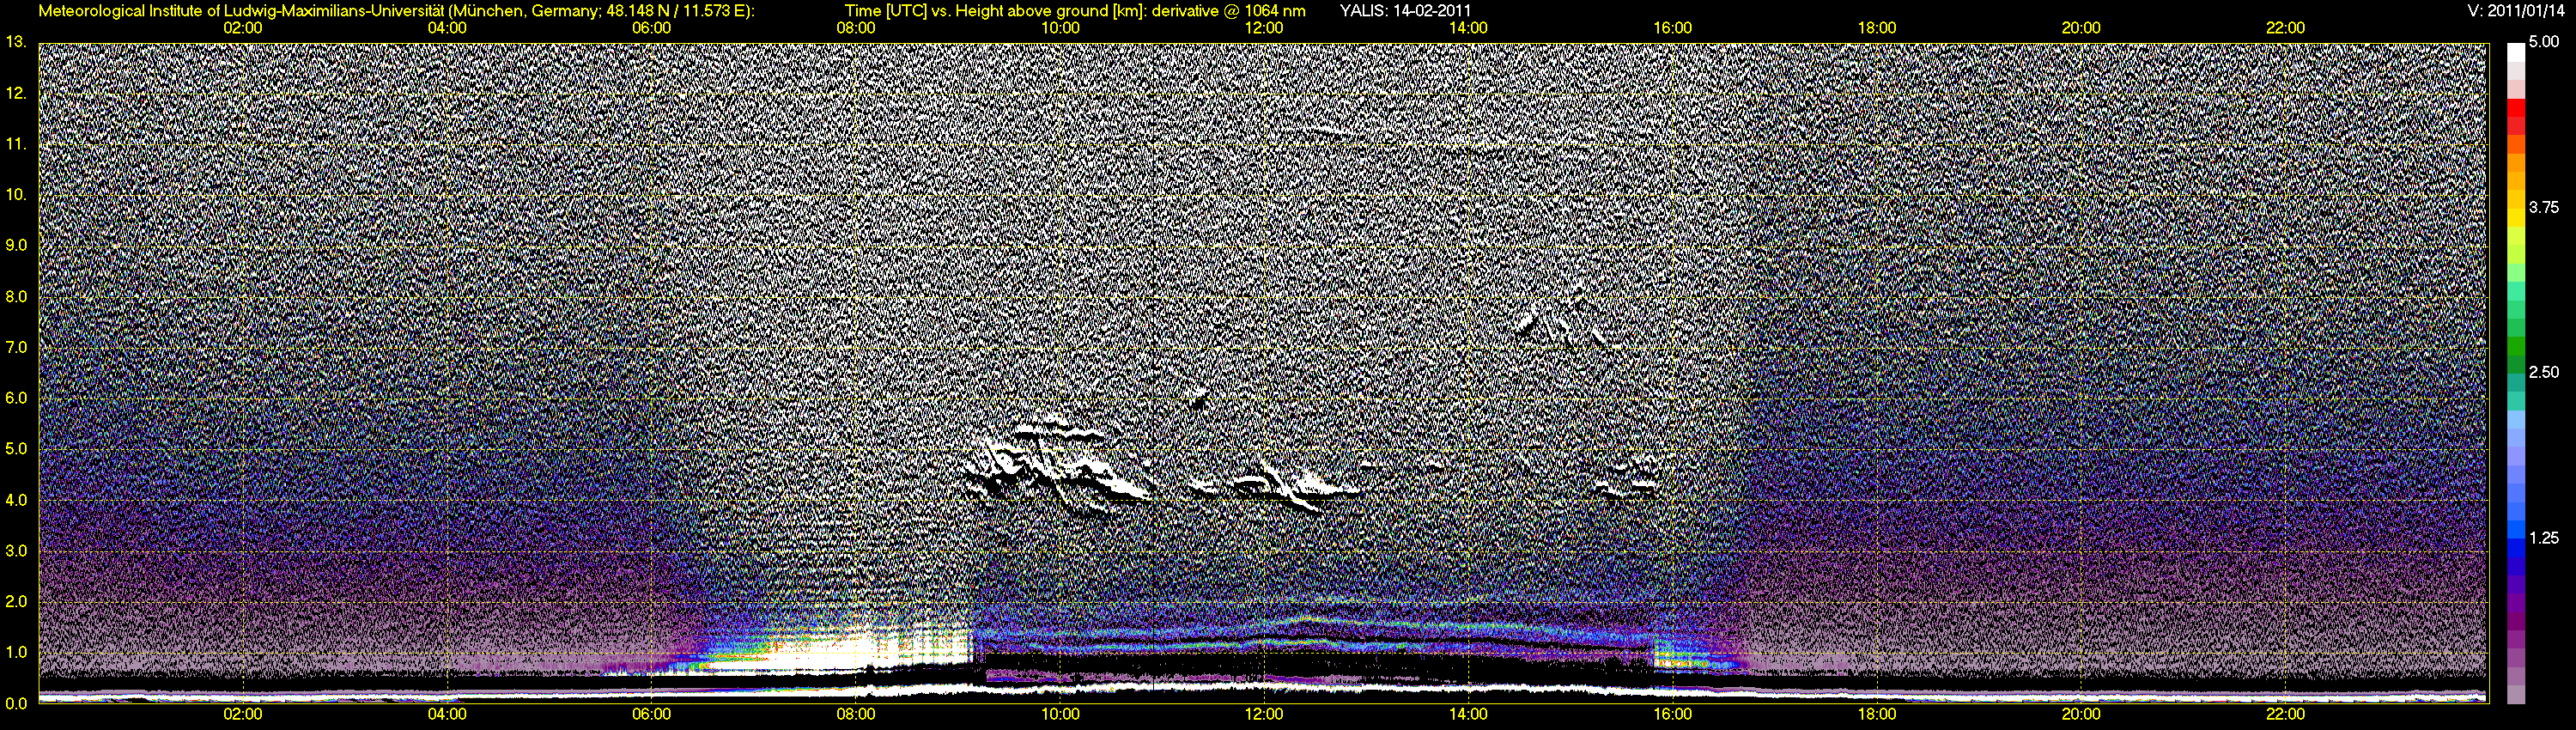Click the 'Time [UTC] vs. Height above ground' caption
This screenshot has width=2576, height=730.
1075,11
